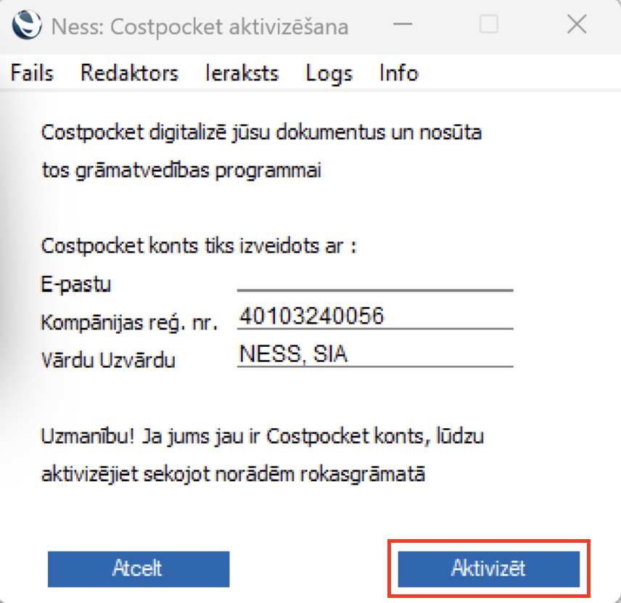This screenshot has height=603, width=621.
Task: Click the Costpocket digitalizē description text
Action: [x=261, y=152]
